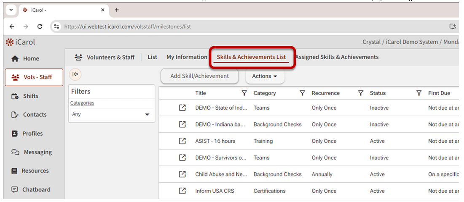Click the browser address bar URL
The height and width of the screenshot is (202, 464).
coord(127,26)
